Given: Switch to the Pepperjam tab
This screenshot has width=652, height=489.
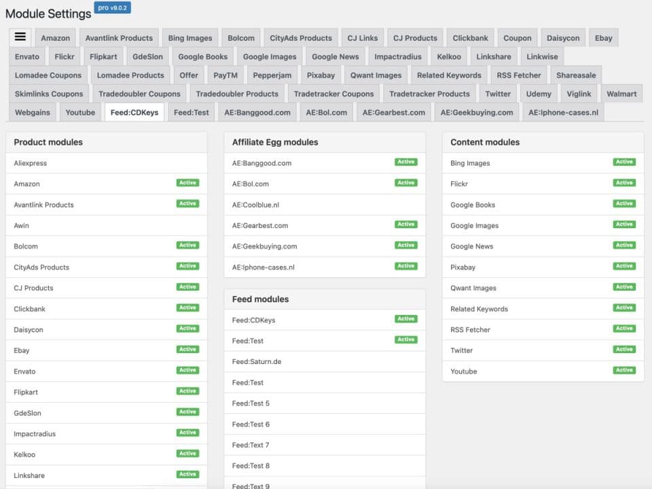Looking at the screenshot, I should pyautogui.click(x=272, y=75).
